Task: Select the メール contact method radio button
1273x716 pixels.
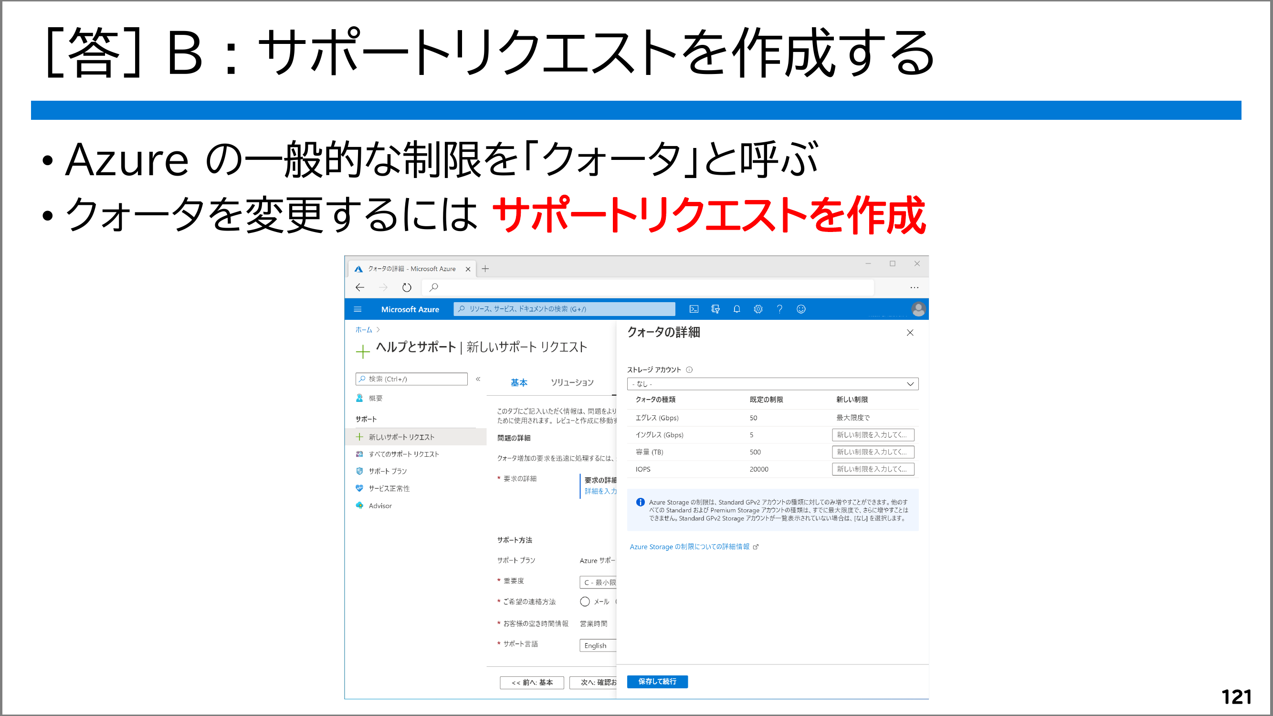Action: point(585,601)
